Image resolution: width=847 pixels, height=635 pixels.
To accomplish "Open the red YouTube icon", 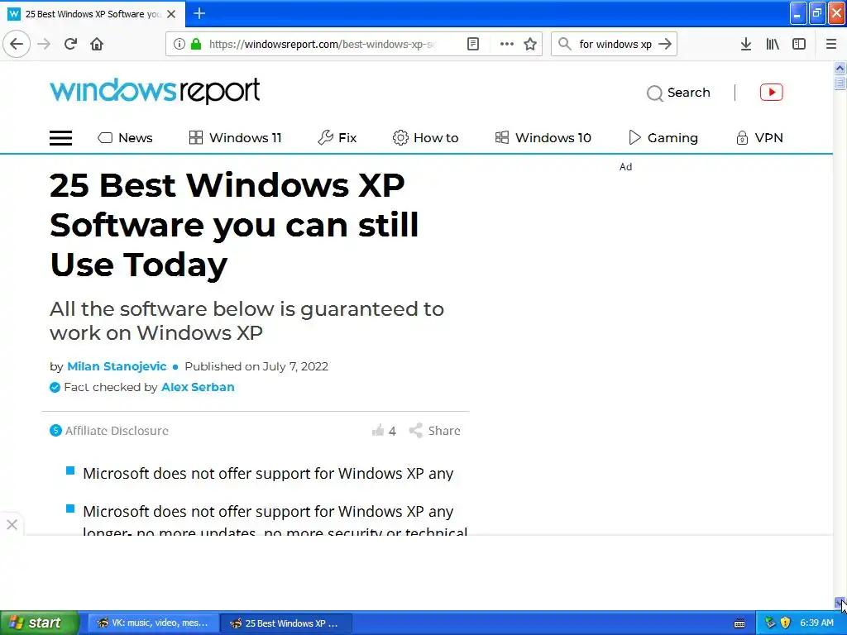I will 772,93.
